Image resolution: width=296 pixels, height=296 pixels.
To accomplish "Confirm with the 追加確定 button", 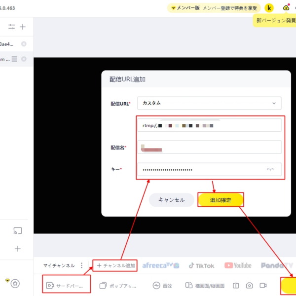I will click(221, 200).
